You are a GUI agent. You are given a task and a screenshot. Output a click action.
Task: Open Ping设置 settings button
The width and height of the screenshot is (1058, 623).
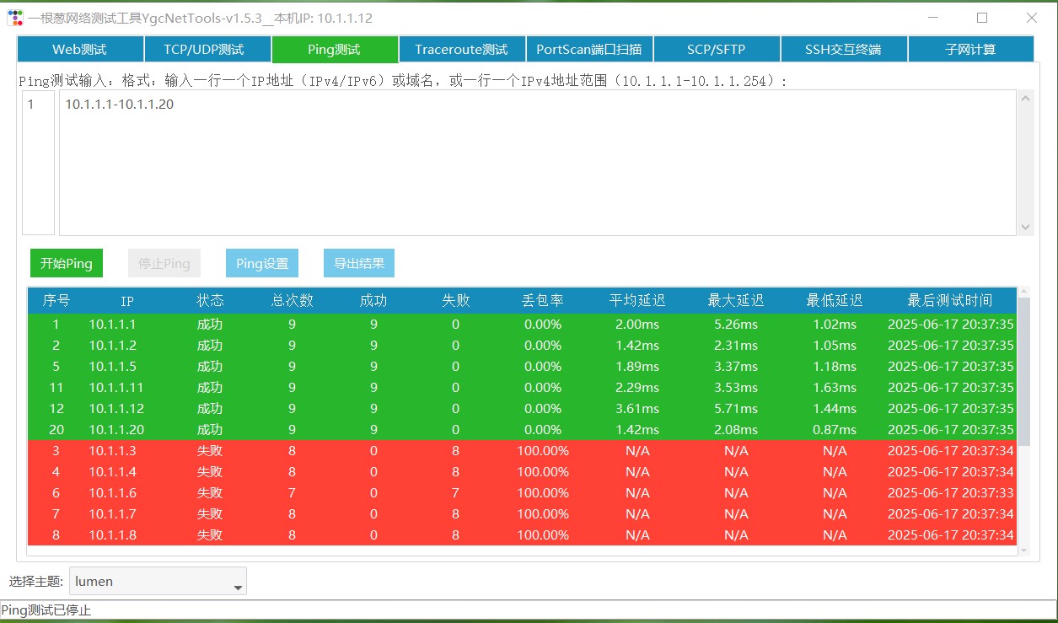(262, 263)
